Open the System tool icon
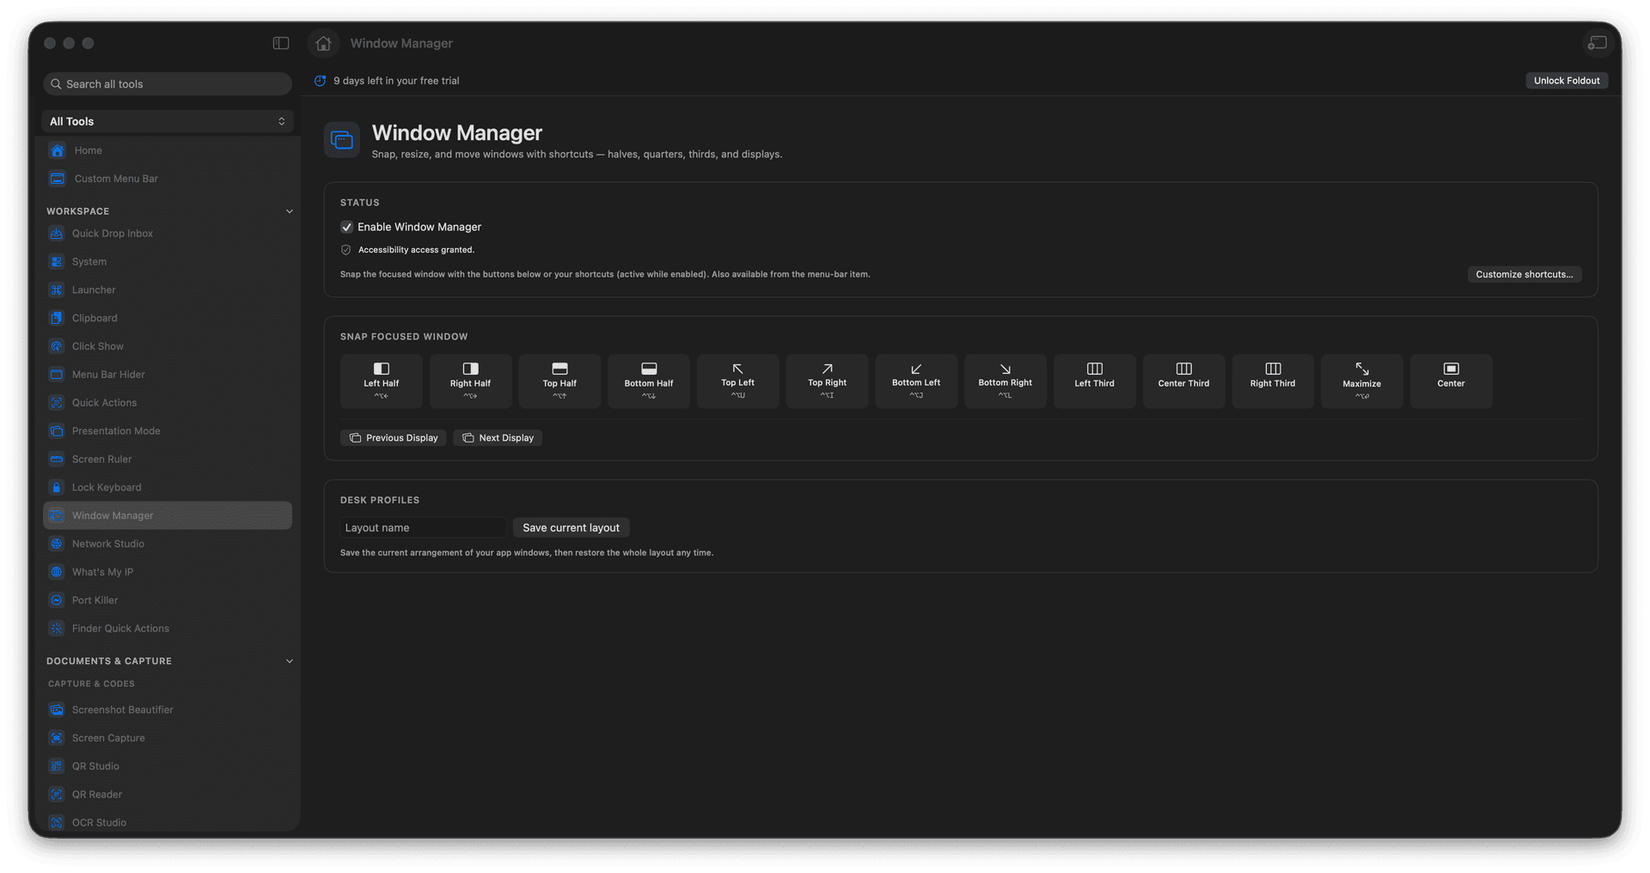The height and width of the screenshot is (873, 1650). coord(57,262)
